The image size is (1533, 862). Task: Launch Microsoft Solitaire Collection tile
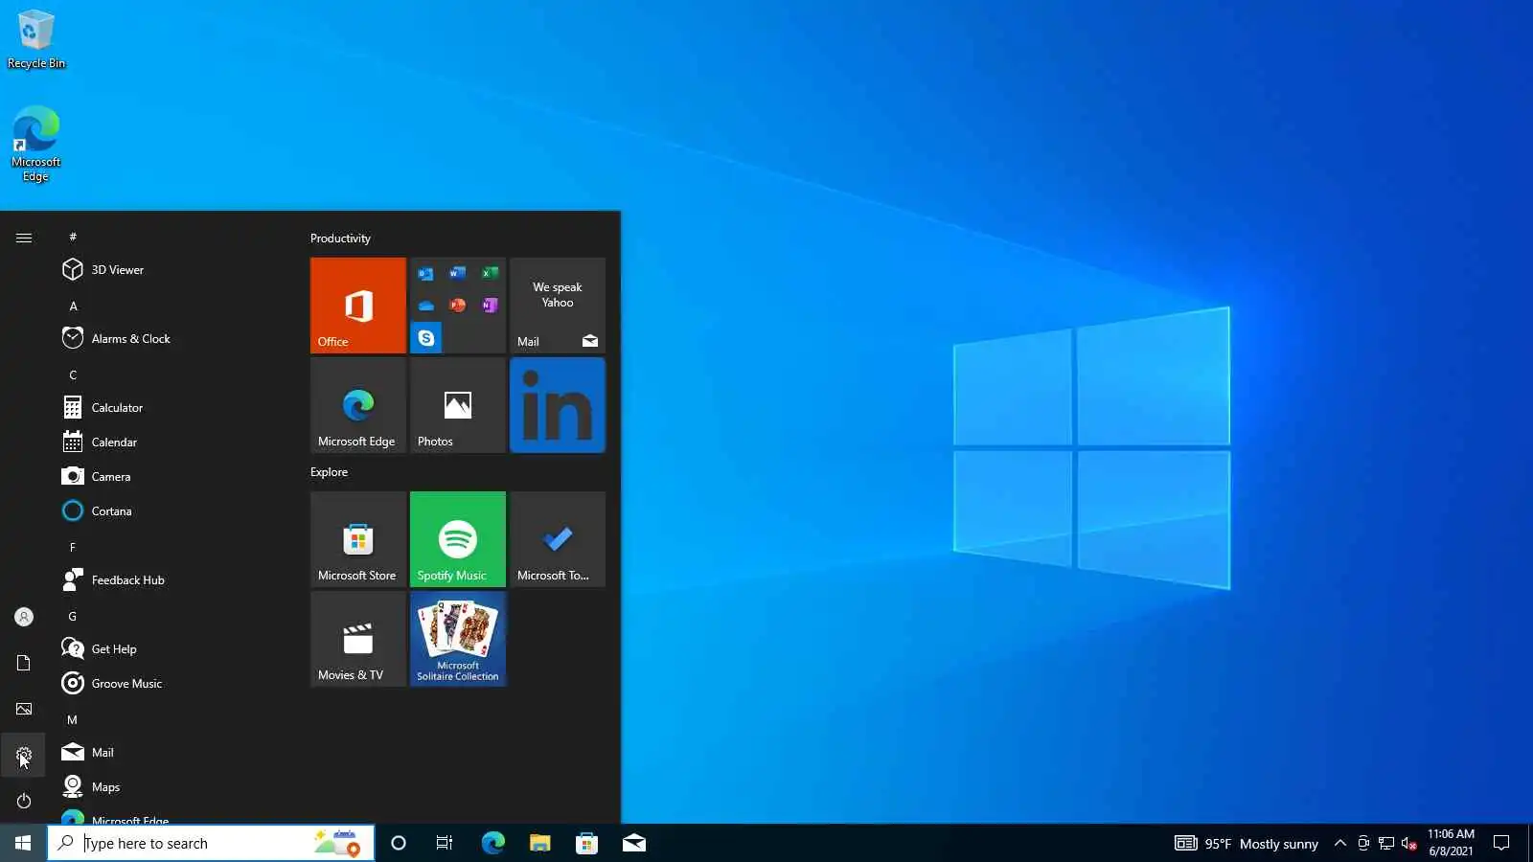tap(458, 639)
